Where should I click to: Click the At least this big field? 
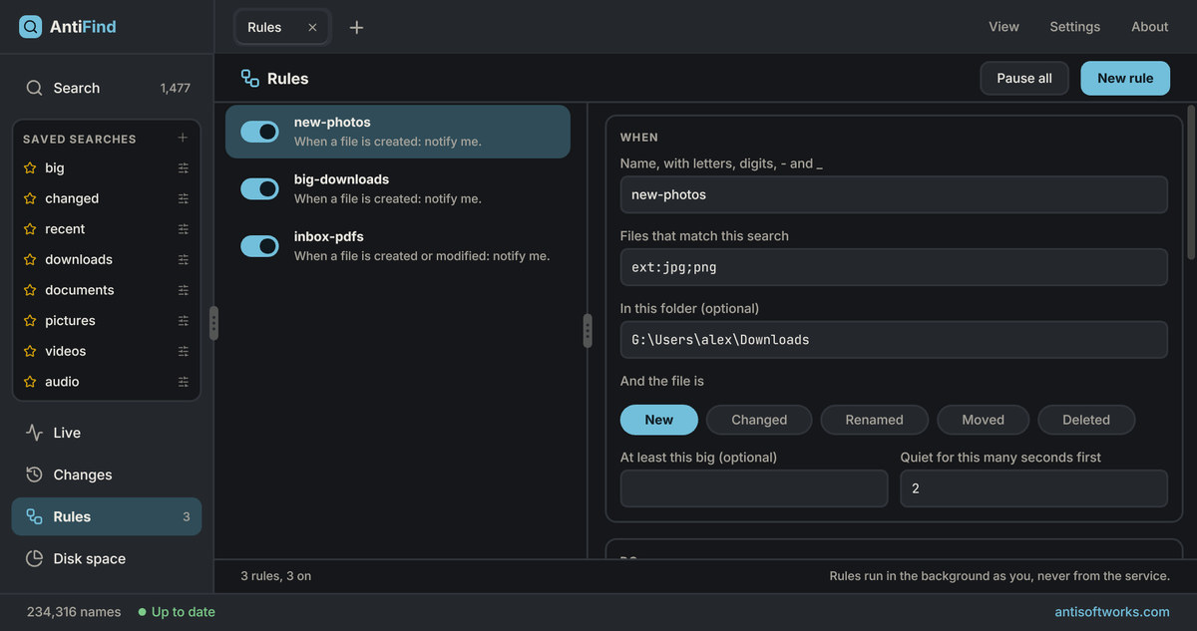click(x=754, y=488)
